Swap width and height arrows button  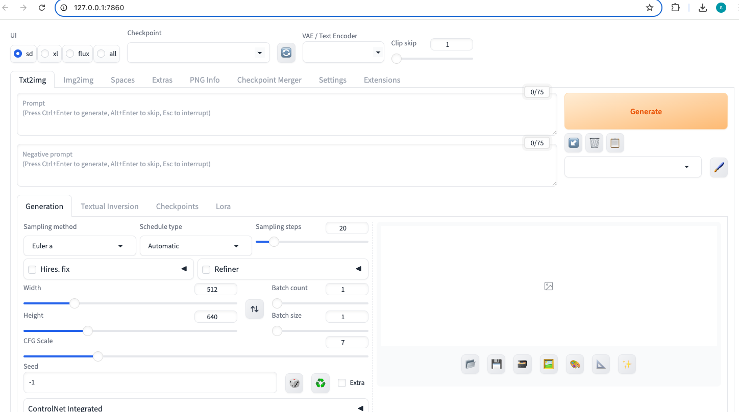click(x=255, y=309)
